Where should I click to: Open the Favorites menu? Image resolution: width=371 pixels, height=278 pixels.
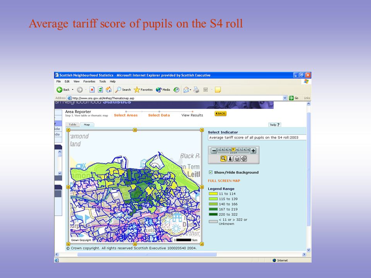coord(89,81)
